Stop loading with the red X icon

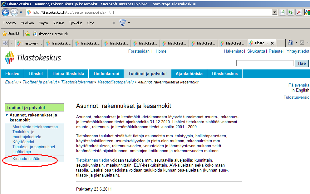tap(299, 12)
